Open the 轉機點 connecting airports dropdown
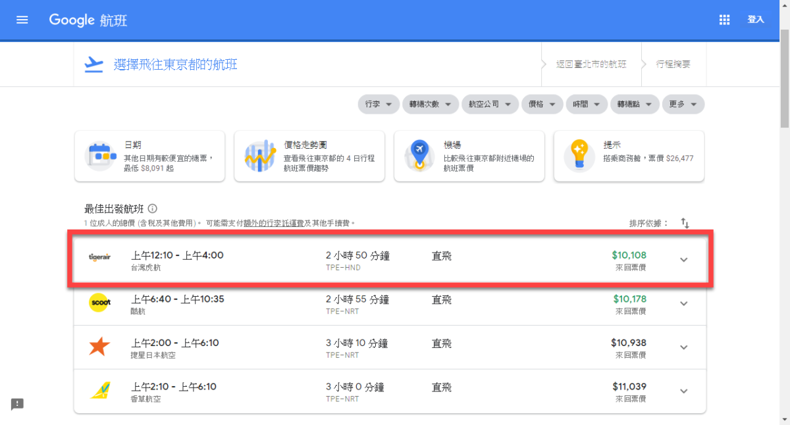Image resolution: width=790 pixels, height=425 pixels. (x=634, y=104)
